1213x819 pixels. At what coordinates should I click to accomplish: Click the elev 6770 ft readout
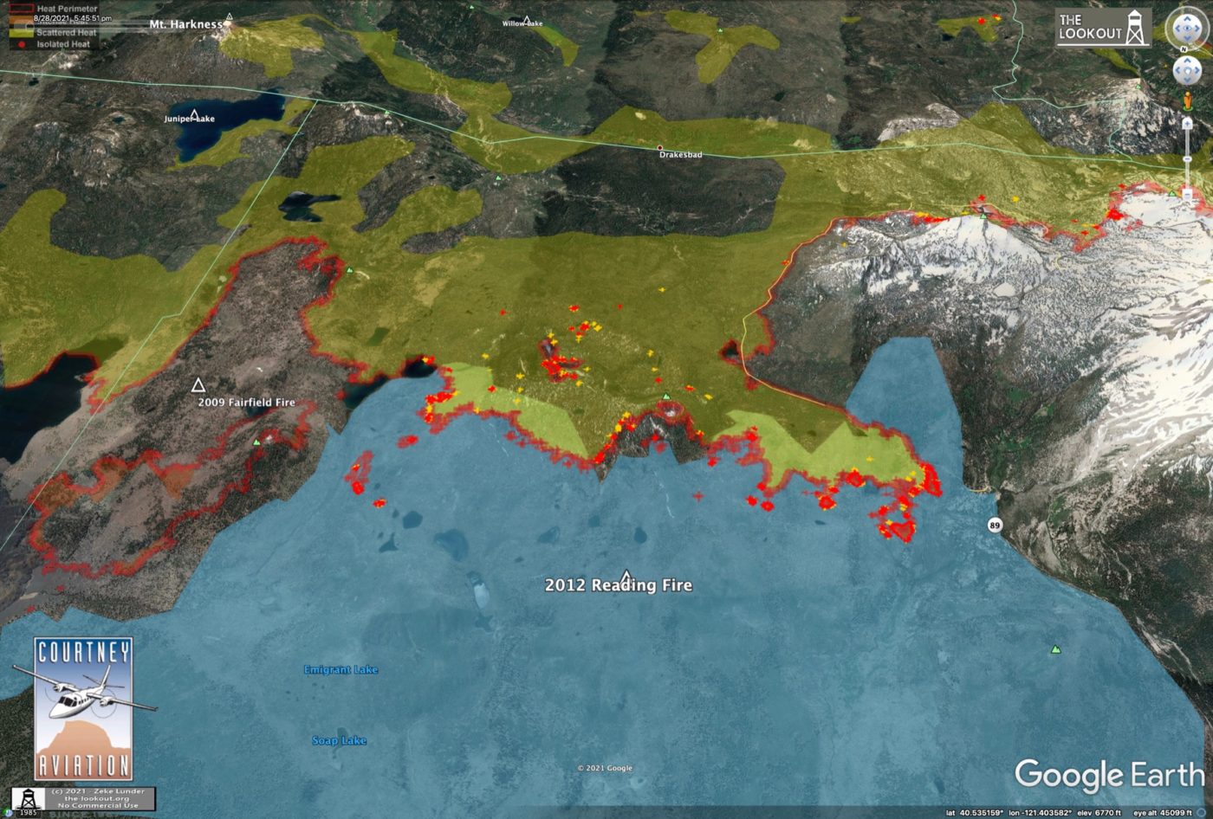pos(1101,813)
